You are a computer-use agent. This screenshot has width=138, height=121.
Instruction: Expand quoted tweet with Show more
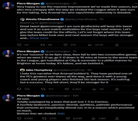(x=39, y=38)
